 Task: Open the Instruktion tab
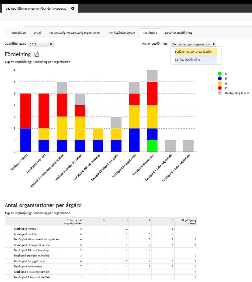pyautogui.click(x=19, y=33)
